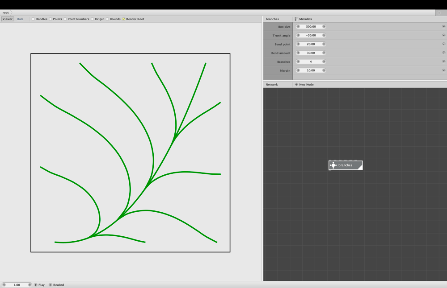Open Trunk angle parameter options dropdown

click(443, 35)
